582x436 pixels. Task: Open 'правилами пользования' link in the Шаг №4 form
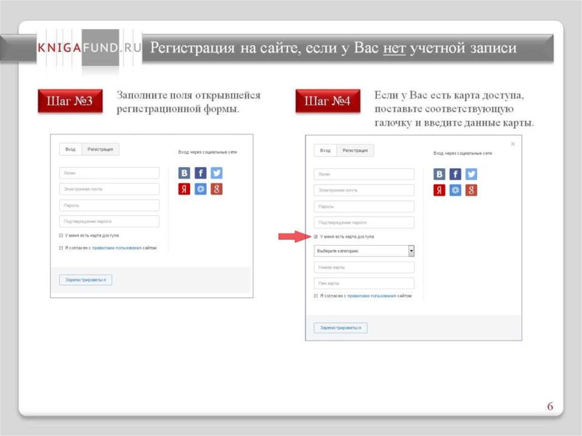coord(372,296)
